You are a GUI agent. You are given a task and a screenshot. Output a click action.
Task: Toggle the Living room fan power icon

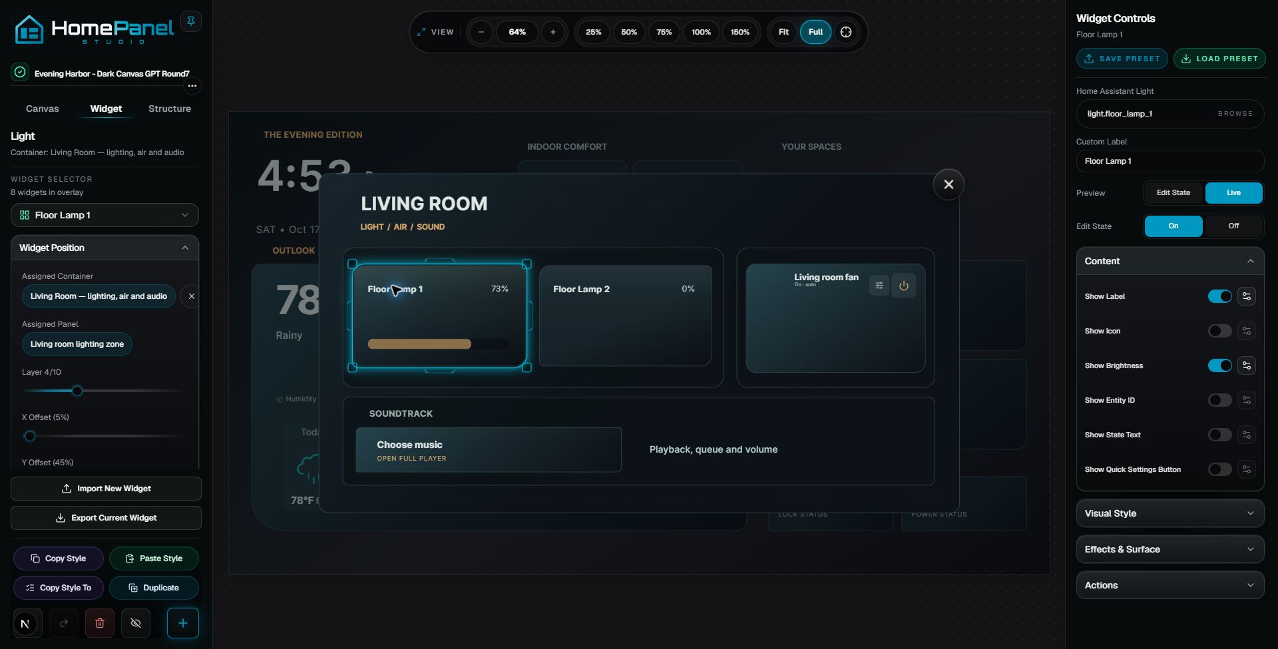tap(904, 286)
